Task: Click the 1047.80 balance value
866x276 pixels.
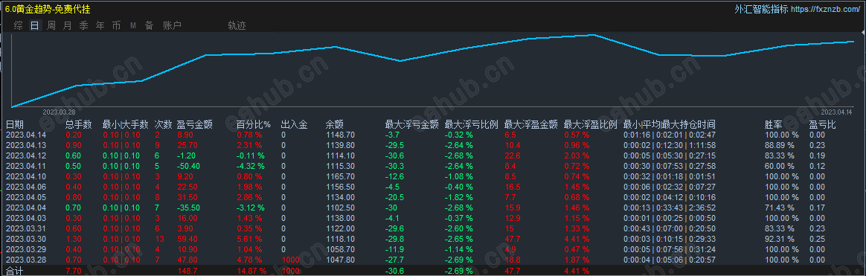Action: [x=340, y=260]
